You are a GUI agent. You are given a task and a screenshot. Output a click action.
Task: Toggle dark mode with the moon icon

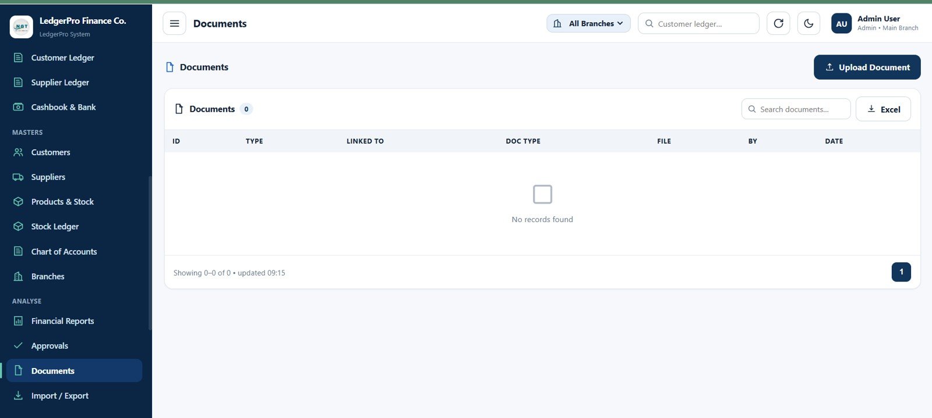809,23
